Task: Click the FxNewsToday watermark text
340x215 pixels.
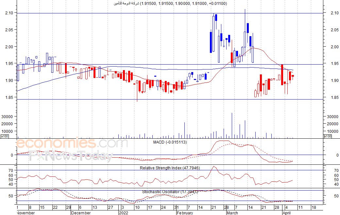Action: point(71,156)
